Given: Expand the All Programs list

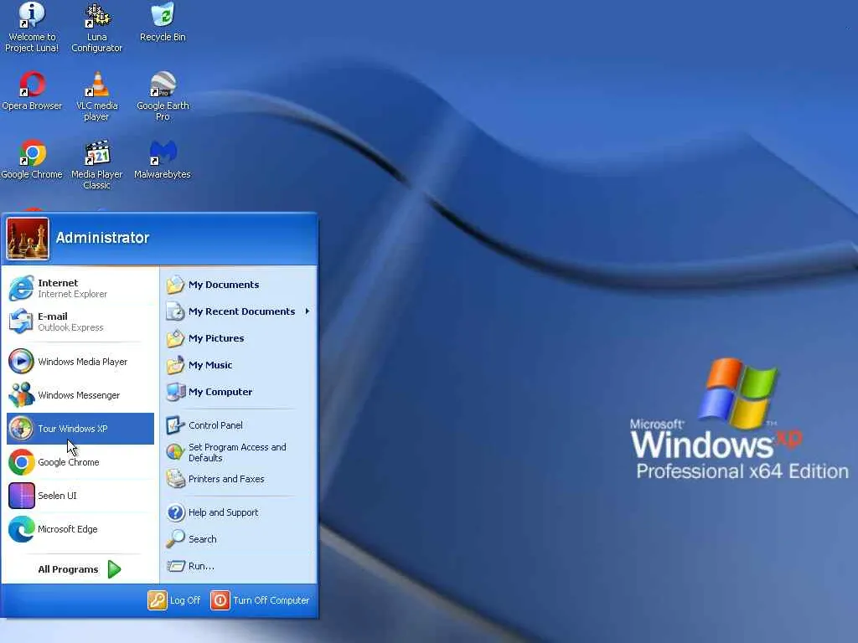Looking at the screenshot, I should pyautogui.click(x=80, y=569).
